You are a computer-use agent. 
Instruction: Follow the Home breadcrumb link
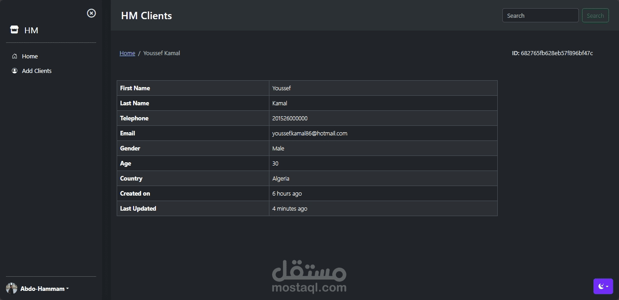point(127,53)
